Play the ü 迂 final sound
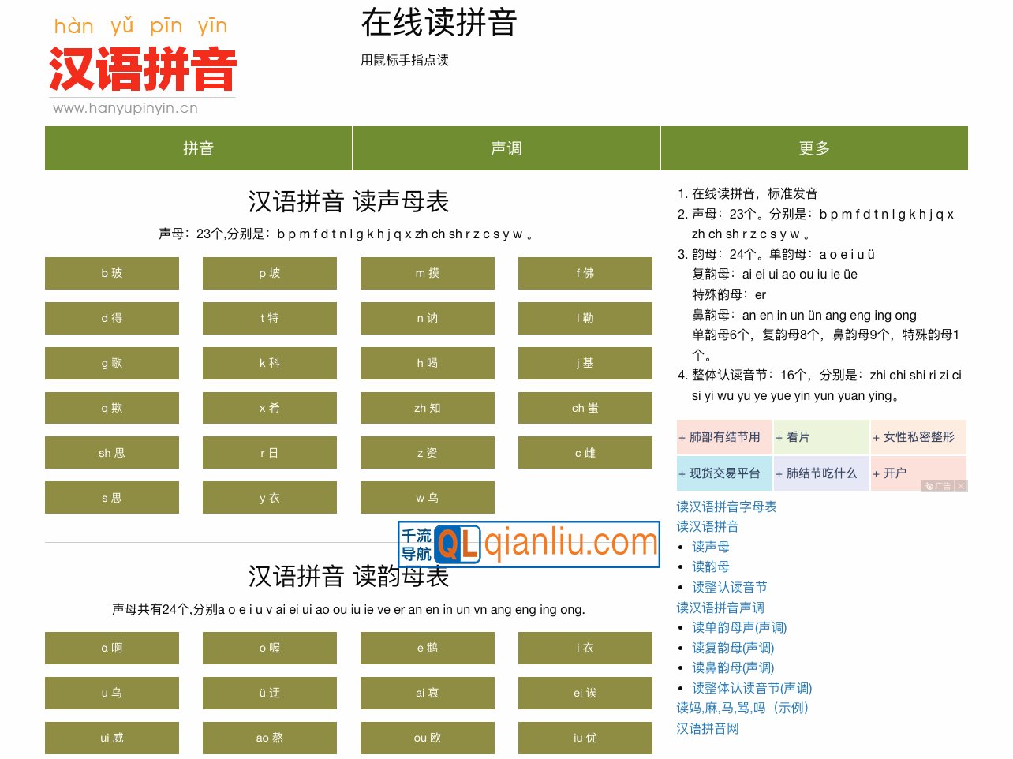The width and height of the screenshot is (1013, 759). pyautogui.click(x=269, y=693)
